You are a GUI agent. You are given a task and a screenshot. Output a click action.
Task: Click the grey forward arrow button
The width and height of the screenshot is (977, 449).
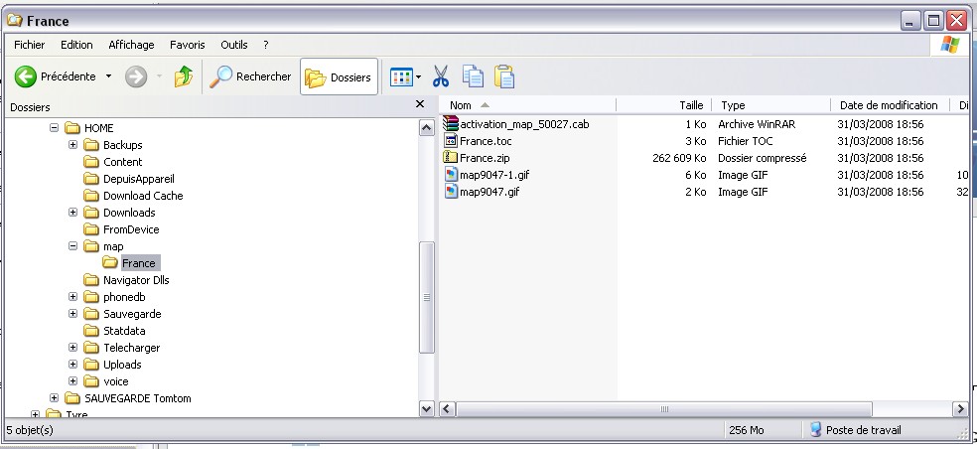coord(136,76)
